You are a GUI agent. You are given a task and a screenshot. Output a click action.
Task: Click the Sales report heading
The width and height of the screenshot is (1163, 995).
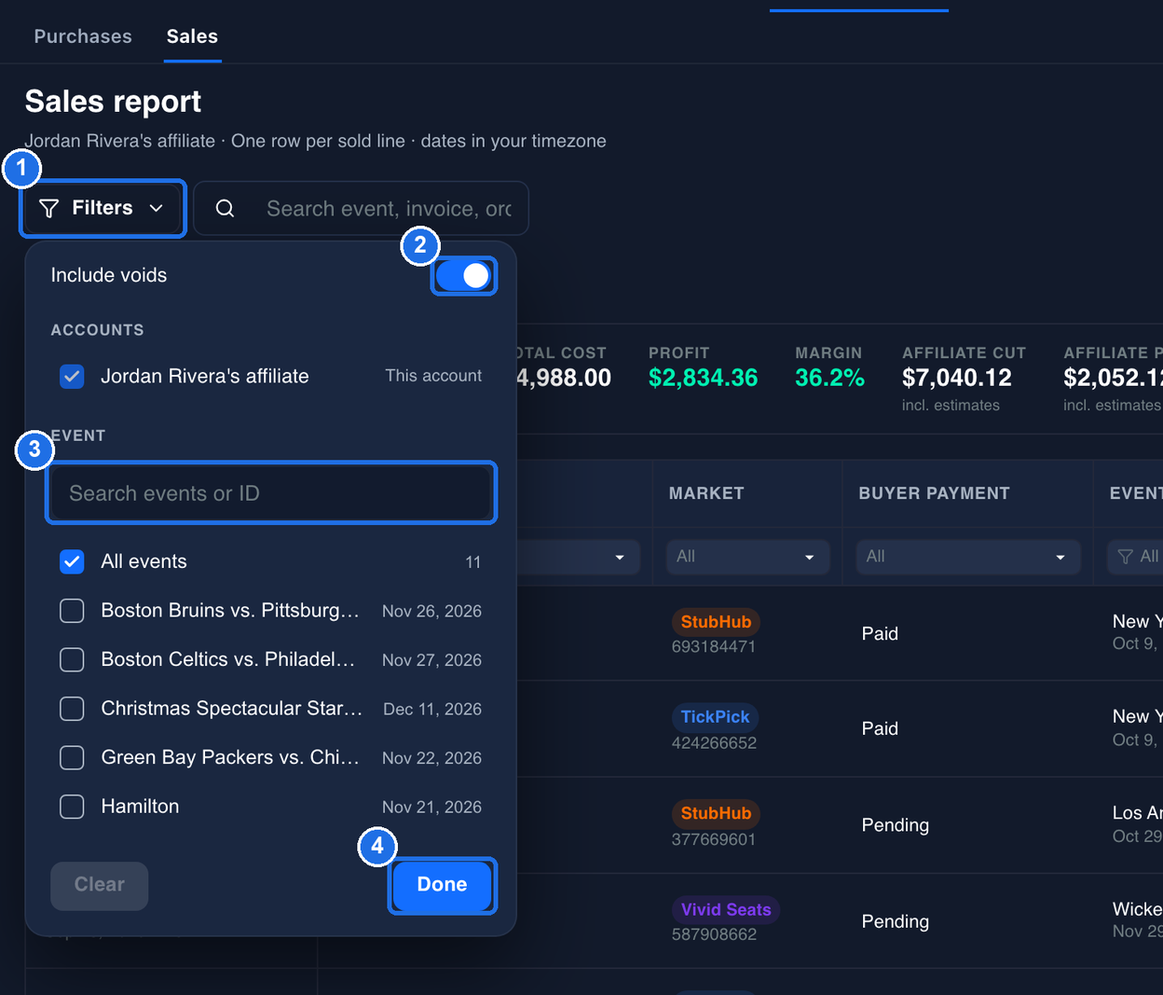pos(113,101)
